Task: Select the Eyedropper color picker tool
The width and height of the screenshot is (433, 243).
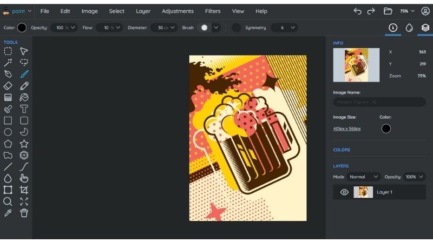Action: pyautogui.click(x=8, y=213)
